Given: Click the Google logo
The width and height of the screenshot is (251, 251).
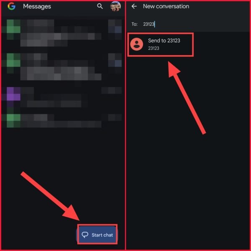Looking at the screenshot, I should pyautogui.click(x=12, y=6).
